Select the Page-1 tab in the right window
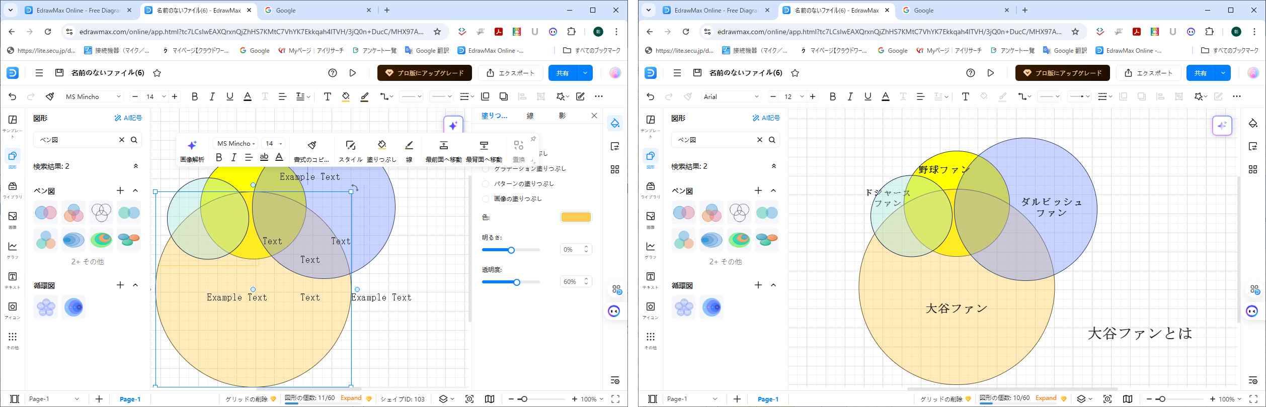 click(x=768, y=399)
